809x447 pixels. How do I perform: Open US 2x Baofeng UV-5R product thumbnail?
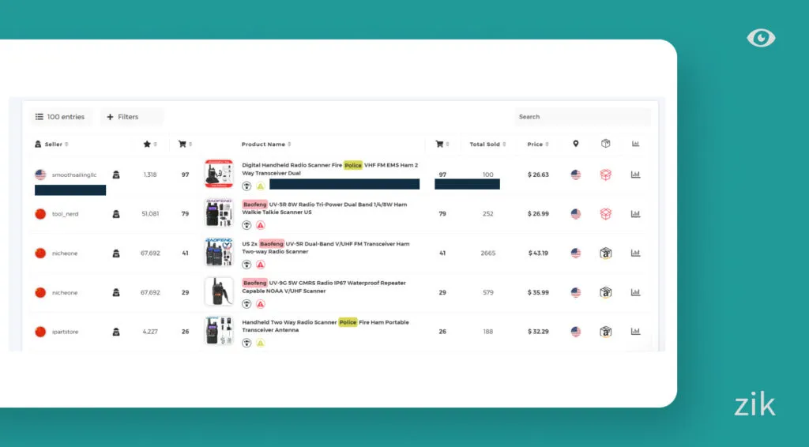point(219,252)
